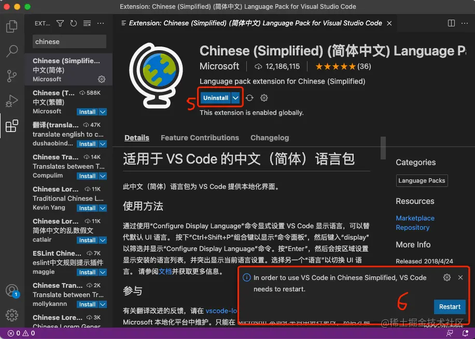
Task: Click the globe extension logo
Action: tap(156, 76)
